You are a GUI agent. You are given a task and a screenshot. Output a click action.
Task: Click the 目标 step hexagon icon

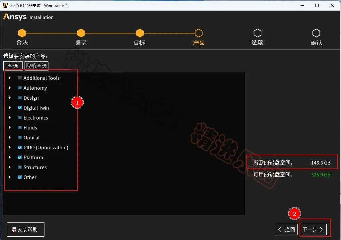pyautogui.click(x=140, y=33)
